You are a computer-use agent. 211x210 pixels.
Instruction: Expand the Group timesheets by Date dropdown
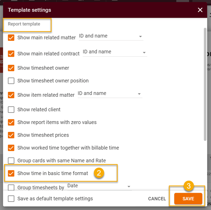[x=99, y=186]
